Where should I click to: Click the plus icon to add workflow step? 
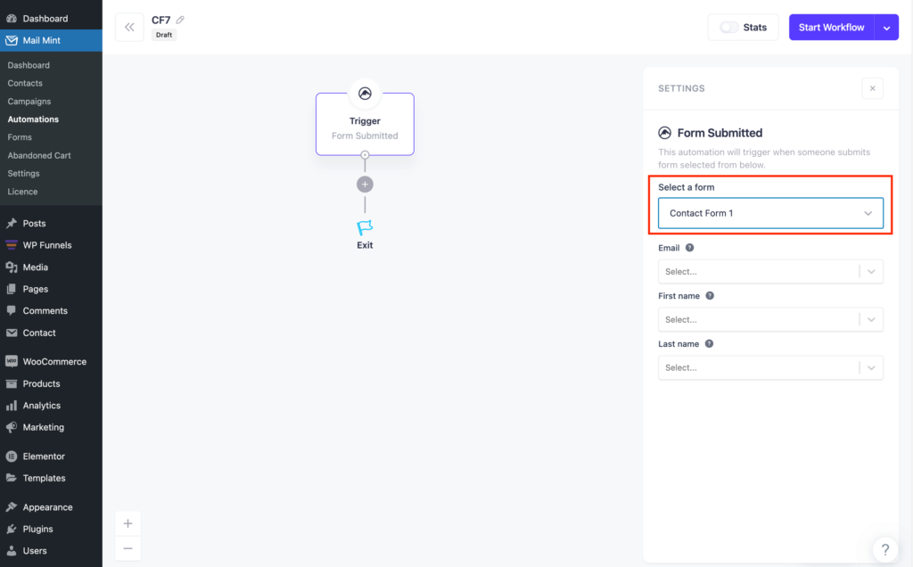(365, 184)
